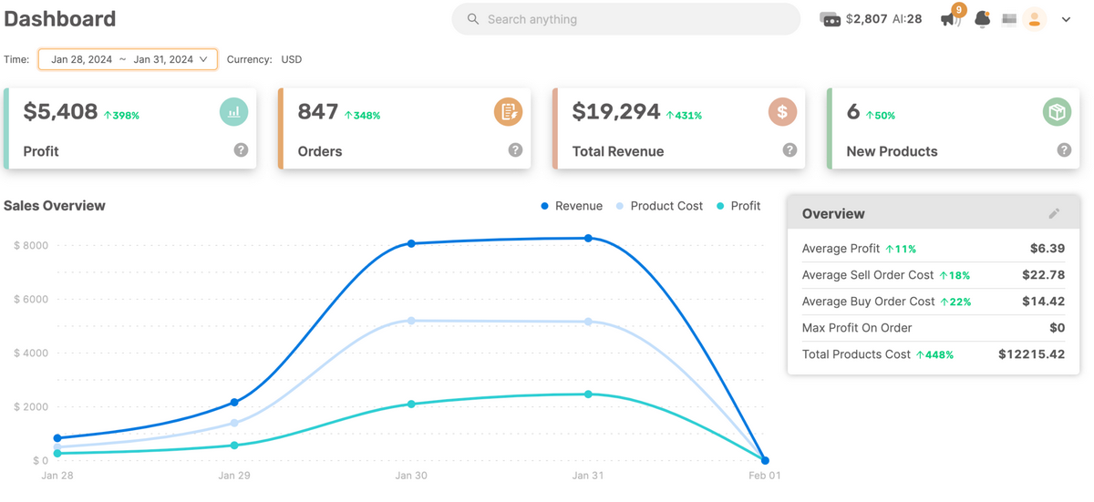Click the New Products box icon
Viewport: 1094px width, 502px height.
[1057, 112]
